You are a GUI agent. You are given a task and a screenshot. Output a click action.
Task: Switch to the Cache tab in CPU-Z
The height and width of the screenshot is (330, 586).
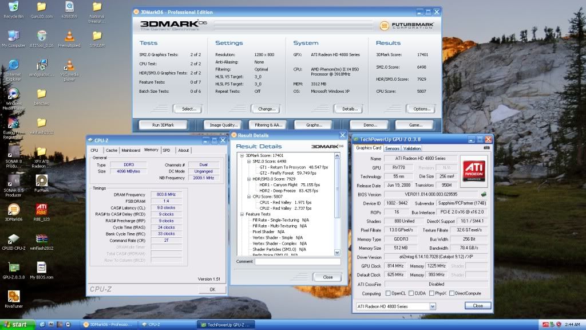(112, 151)
